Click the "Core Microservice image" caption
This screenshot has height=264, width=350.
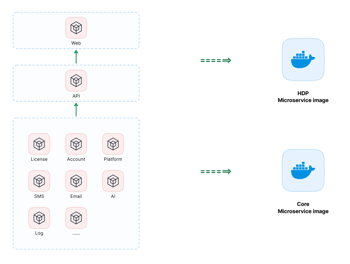point(303,207)
